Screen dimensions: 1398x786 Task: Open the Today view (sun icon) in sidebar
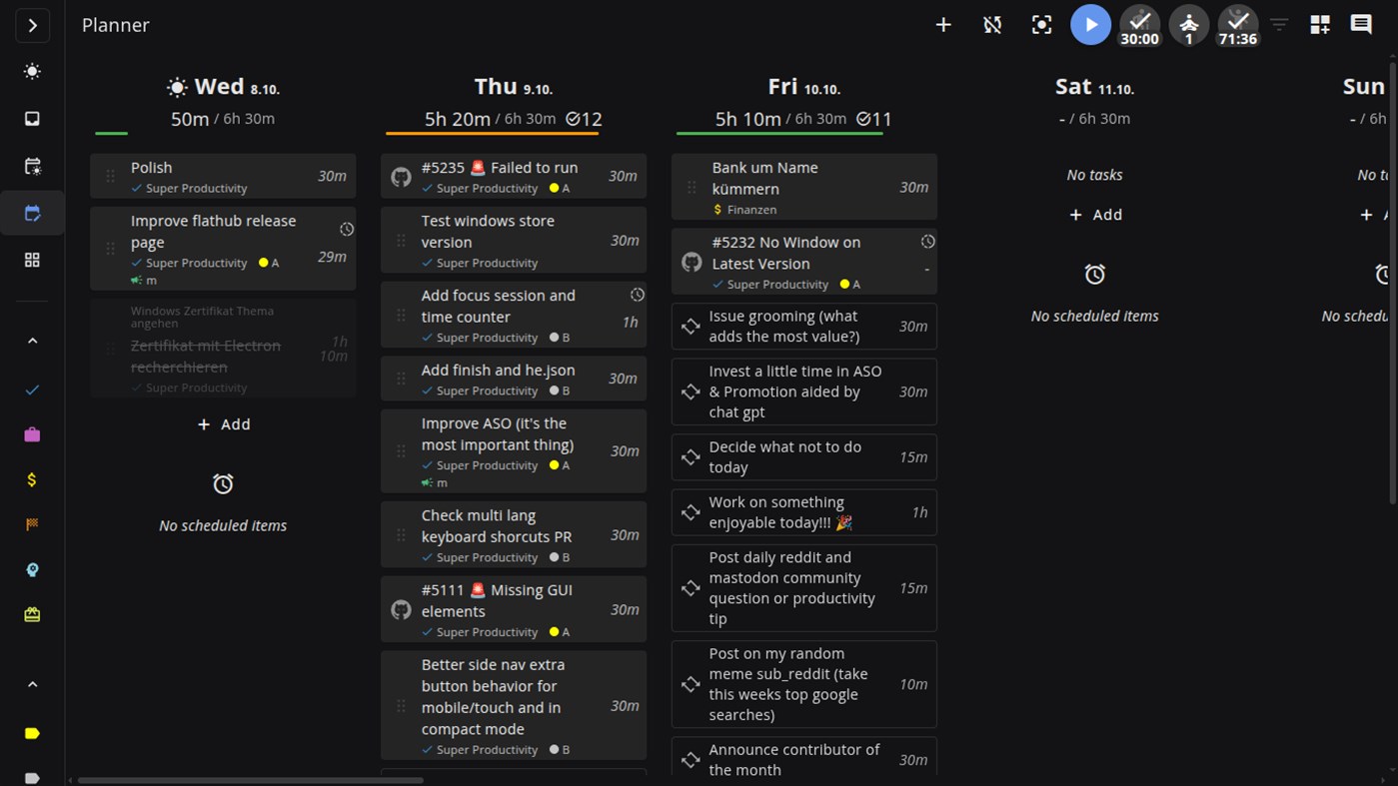pyautogui.click(x=31, y=71)
